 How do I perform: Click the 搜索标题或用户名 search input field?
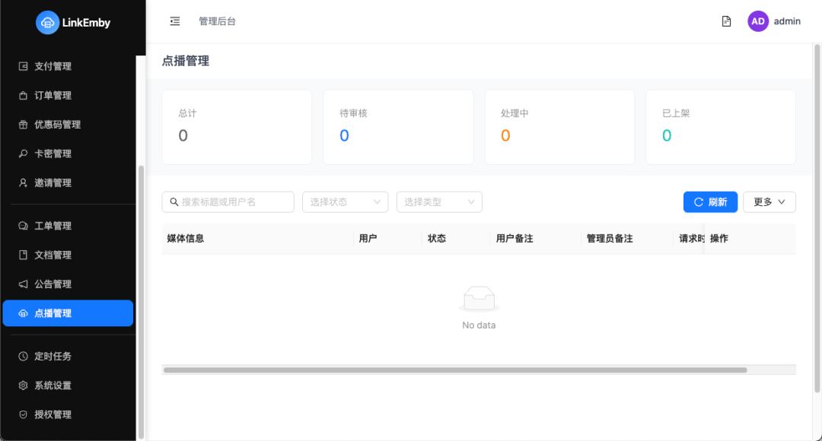(x=228, y=201)
